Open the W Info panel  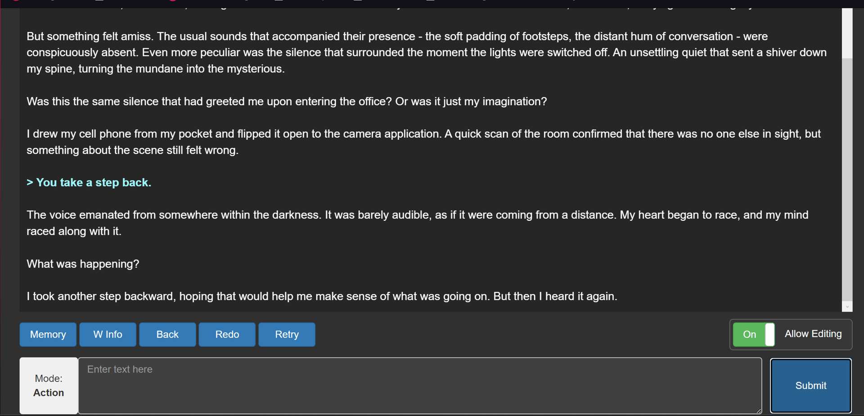point(108,335)
